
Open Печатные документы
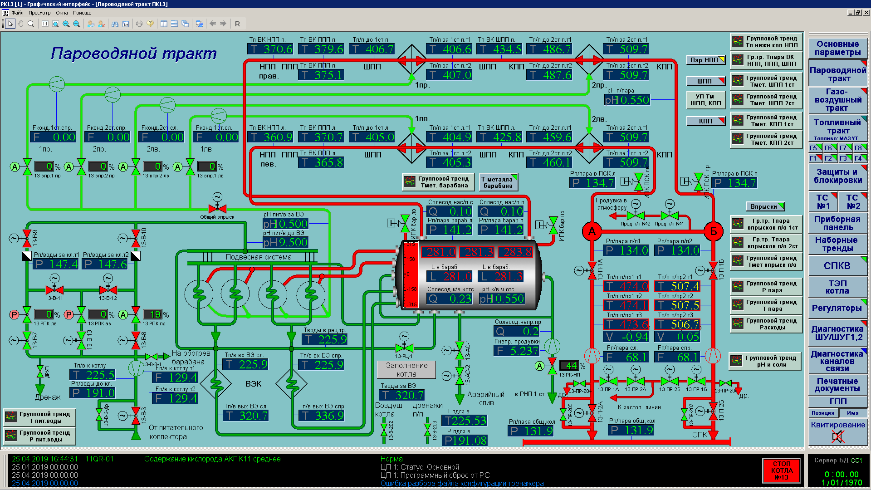coord(837,385)
